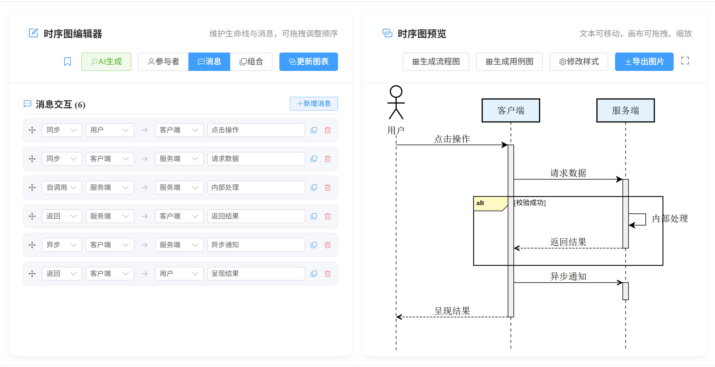Click the 更新图表 button
This screenshot has width=715, height=367.
tap(308, 61)
